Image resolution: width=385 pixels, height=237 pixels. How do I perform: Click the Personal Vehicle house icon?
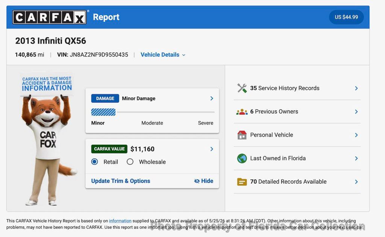[x=242, y=135]
